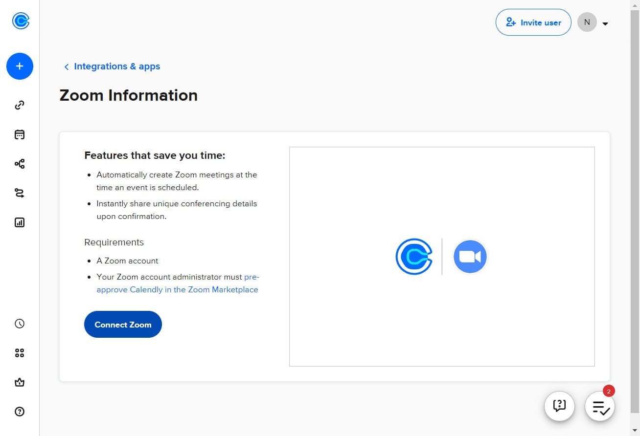Screen dimensions: 640x436
Task: Click the Calendly logo in the sidebar
Action: 21,21
